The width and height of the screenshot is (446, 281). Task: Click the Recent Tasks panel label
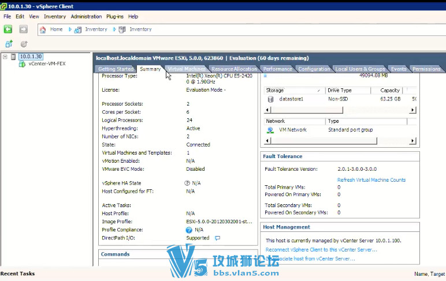tap(18, 273)
